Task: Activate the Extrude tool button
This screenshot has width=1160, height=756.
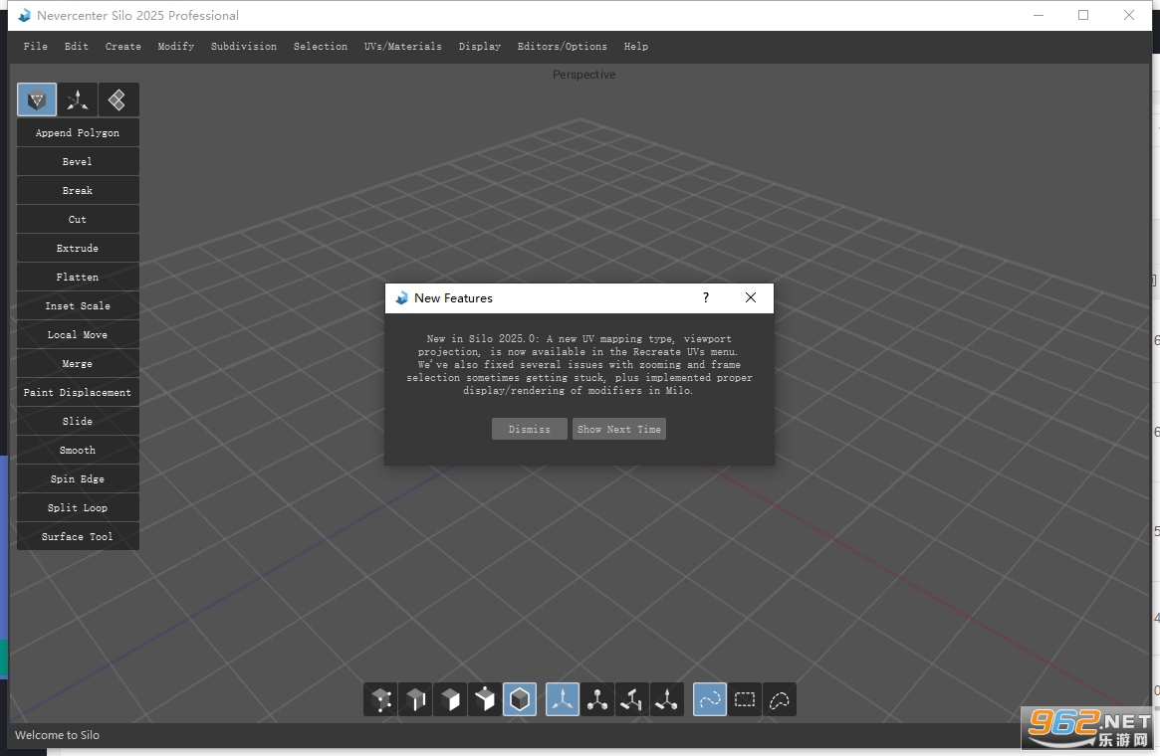Action: click(78, 249)
